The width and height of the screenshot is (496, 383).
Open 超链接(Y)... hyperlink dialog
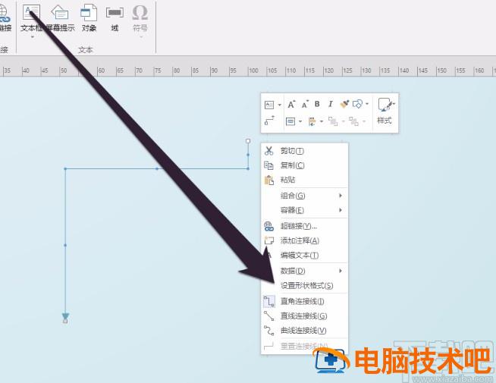coord(304,226)
